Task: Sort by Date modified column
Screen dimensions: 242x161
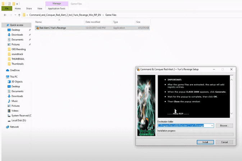Action: [98, 22]
